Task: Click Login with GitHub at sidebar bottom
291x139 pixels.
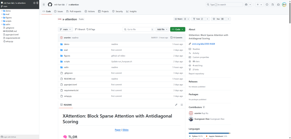Action: click(x=9, y=137)
